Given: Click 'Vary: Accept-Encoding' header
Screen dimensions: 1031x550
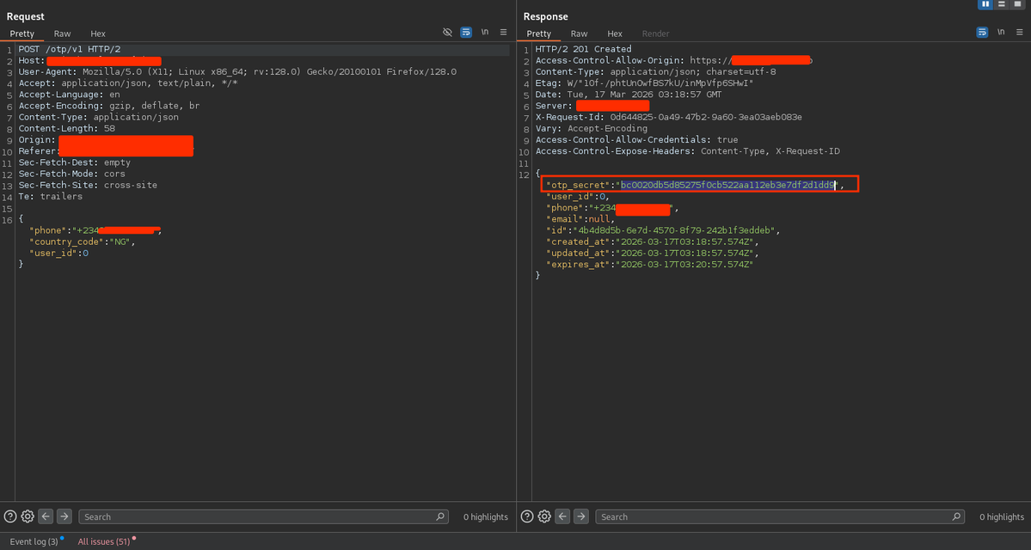Looking at the screenshot, I should click(x=591, y=128).
